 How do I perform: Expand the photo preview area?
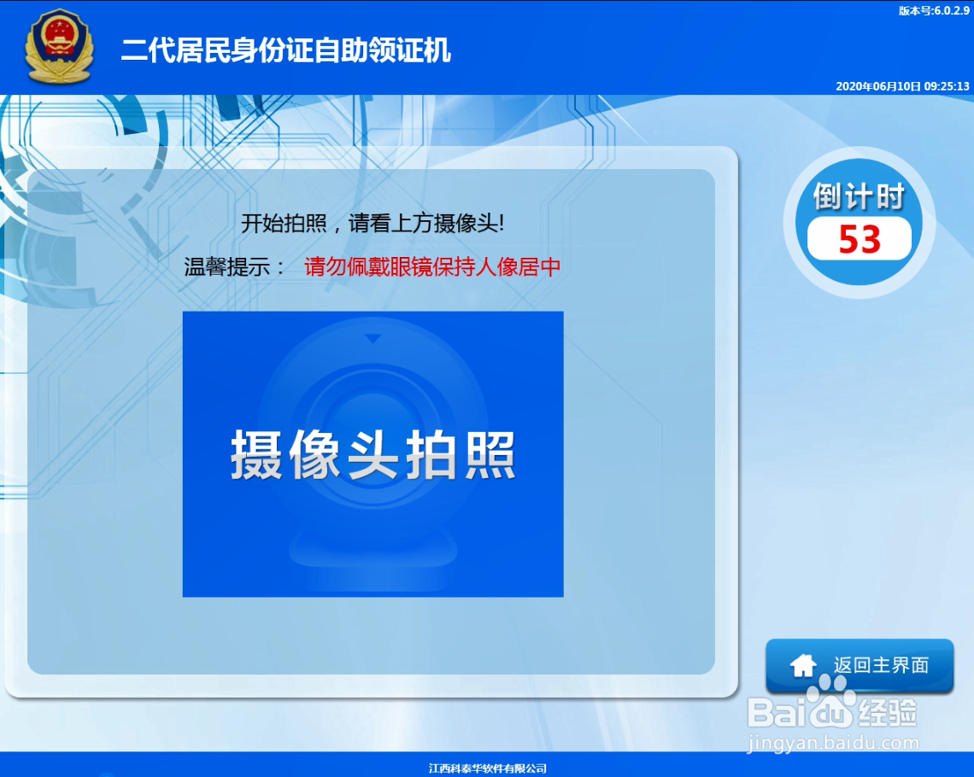pyautogui.click(x=373, y=453)
